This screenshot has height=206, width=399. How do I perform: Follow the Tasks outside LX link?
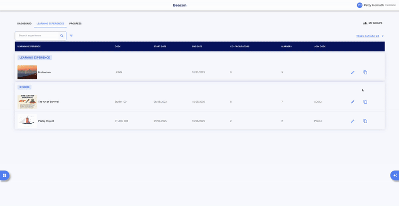tap(367, 36)
